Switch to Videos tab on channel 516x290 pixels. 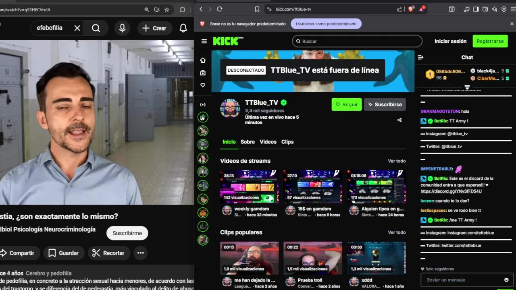pyautogui.click(x=268, y=142)
